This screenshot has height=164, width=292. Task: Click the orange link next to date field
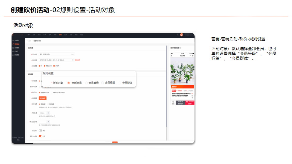(x=78, y=60)
